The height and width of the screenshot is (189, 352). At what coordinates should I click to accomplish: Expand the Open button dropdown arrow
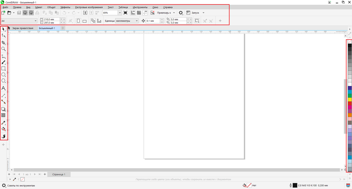pyautogui.click(x=13, y=13)
